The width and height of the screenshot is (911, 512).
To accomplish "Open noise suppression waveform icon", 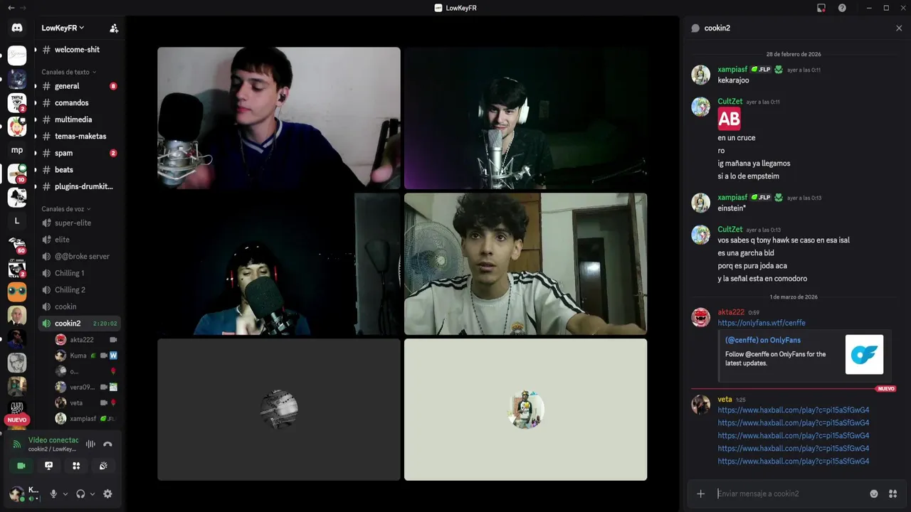I will click(x=90, y=444).
